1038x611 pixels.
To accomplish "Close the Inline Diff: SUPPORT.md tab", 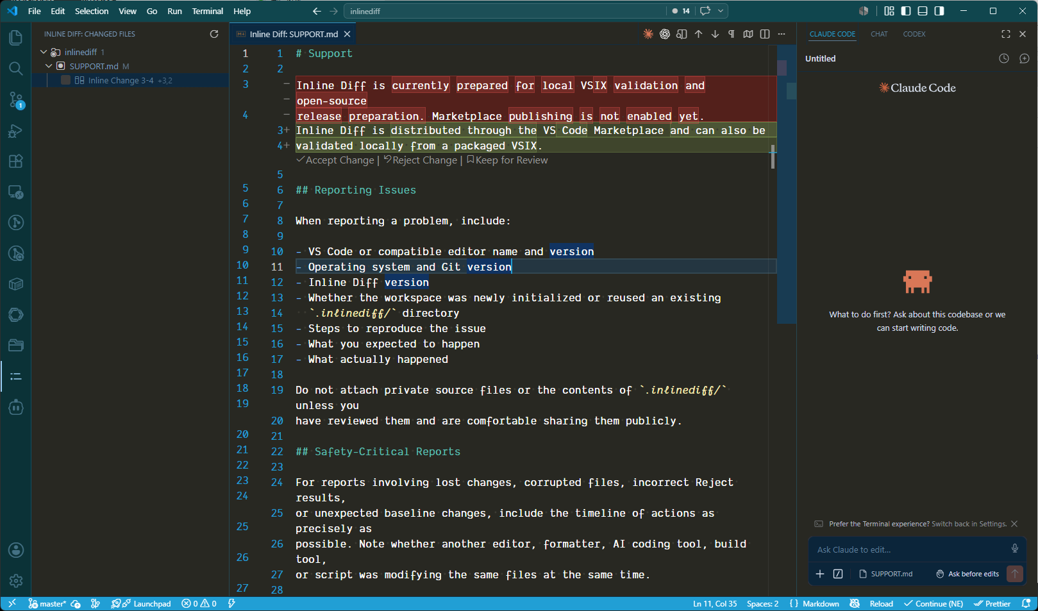I will [347, 34].
